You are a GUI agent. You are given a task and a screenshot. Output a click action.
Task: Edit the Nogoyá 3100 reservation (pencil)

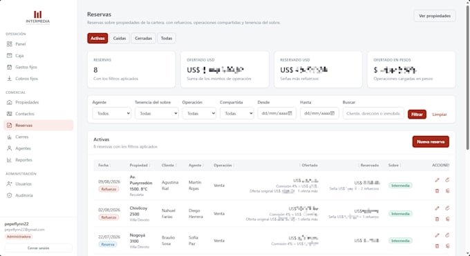tap(437, 235)
